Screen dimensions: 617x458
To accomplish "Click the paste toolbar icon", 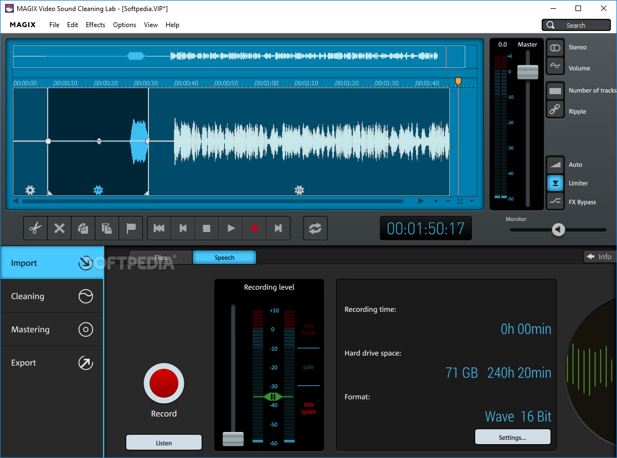I will (x=107, y=228).
